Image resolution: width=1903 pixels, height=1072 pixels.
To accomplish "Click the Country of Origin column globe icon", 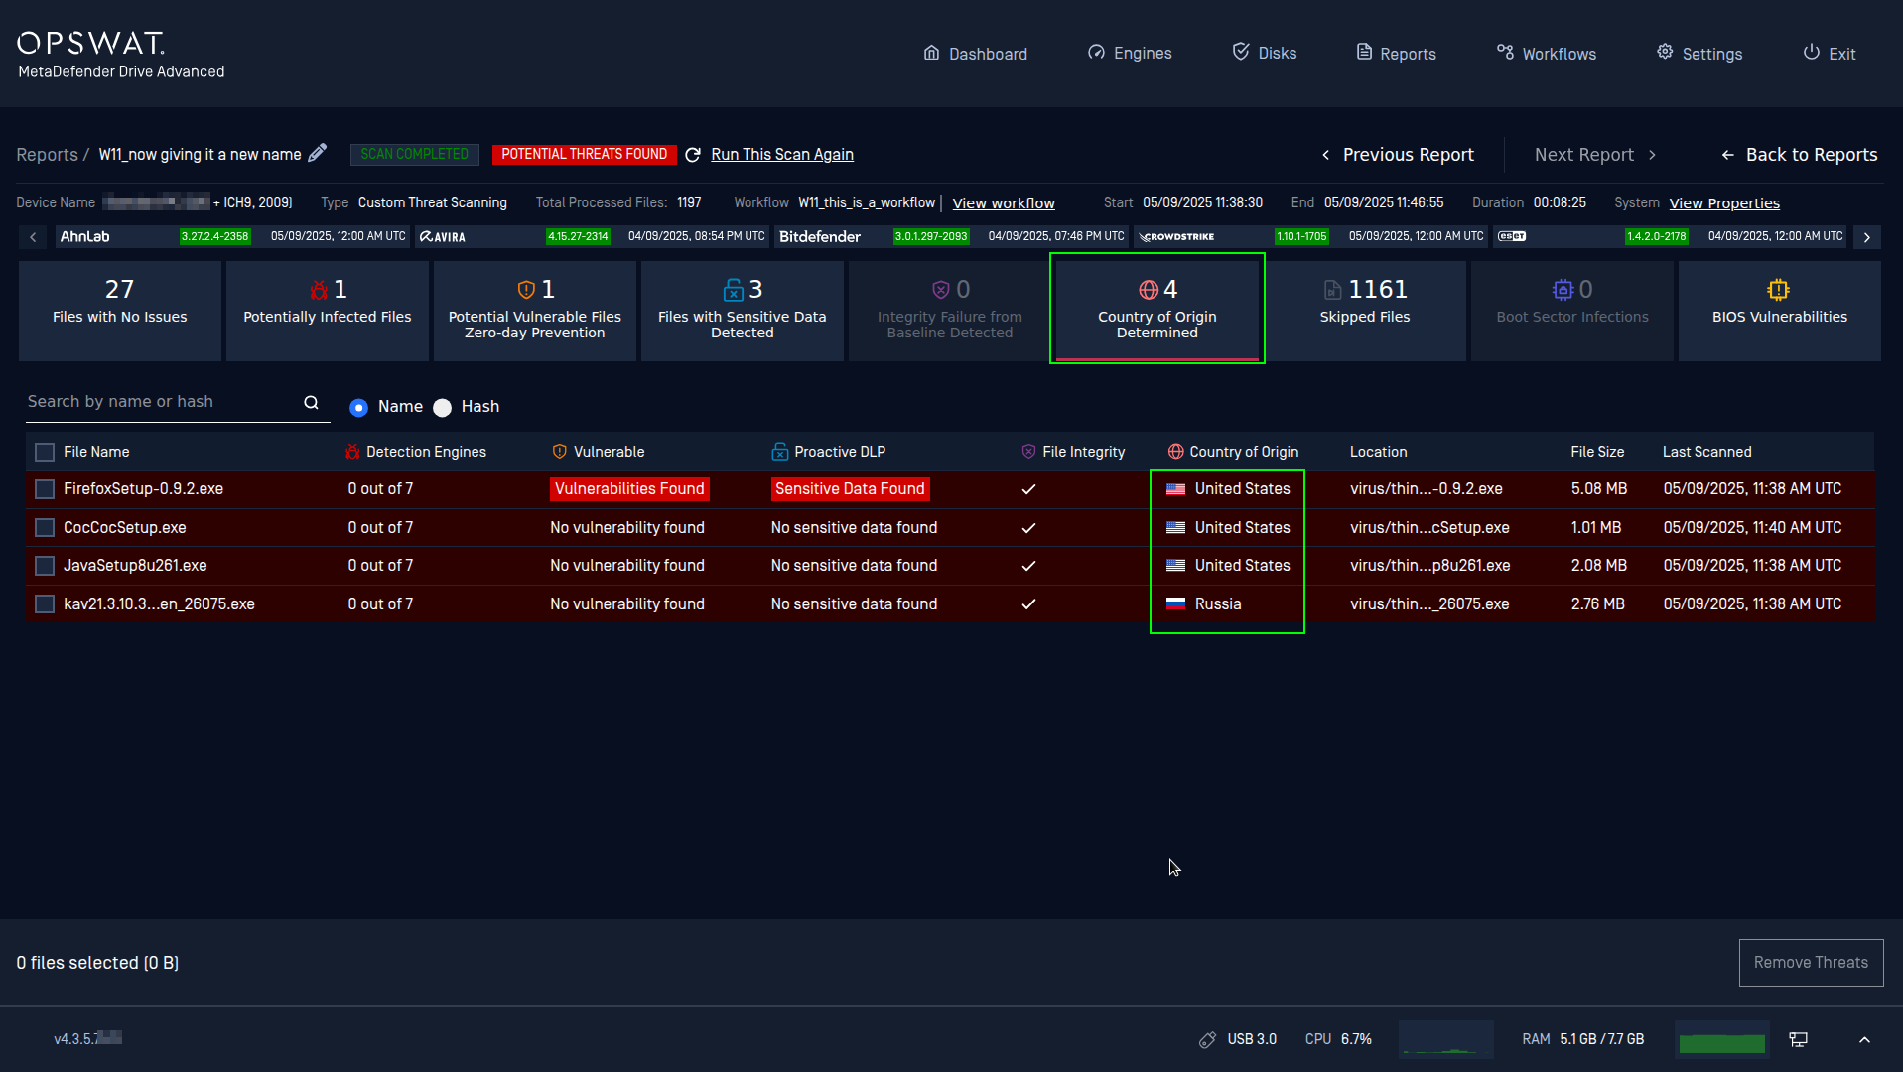I will (1175, 452).
